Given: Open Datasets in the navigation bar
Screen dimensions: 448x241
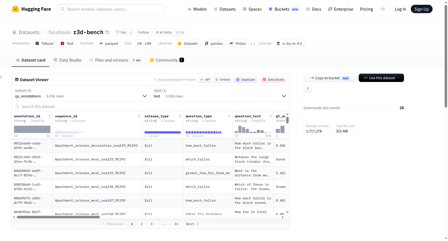Looking at the screenshot, I should pyautogui.click(x=225, y=9).
